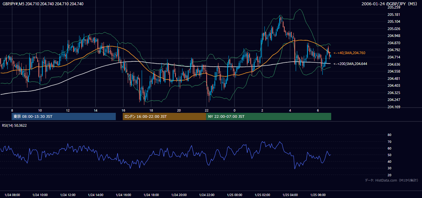Click hour label 4 under the price chart
This screenshot has width=422, height=198.
[290, 110]
